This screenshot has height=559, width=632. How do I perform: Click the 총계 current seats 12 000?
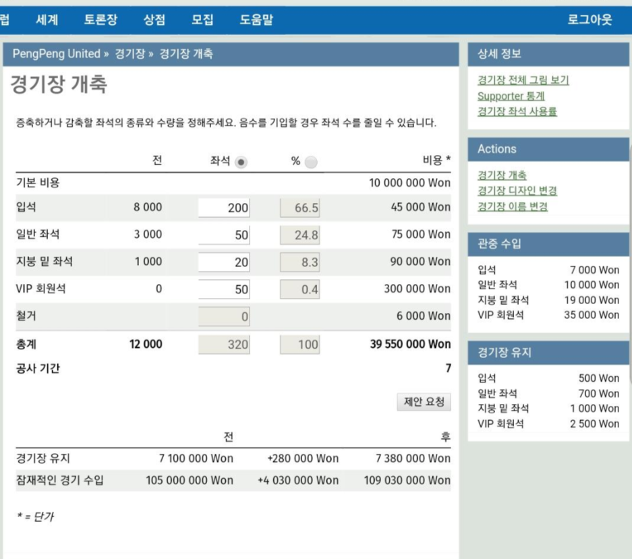(x=146, y=344)
